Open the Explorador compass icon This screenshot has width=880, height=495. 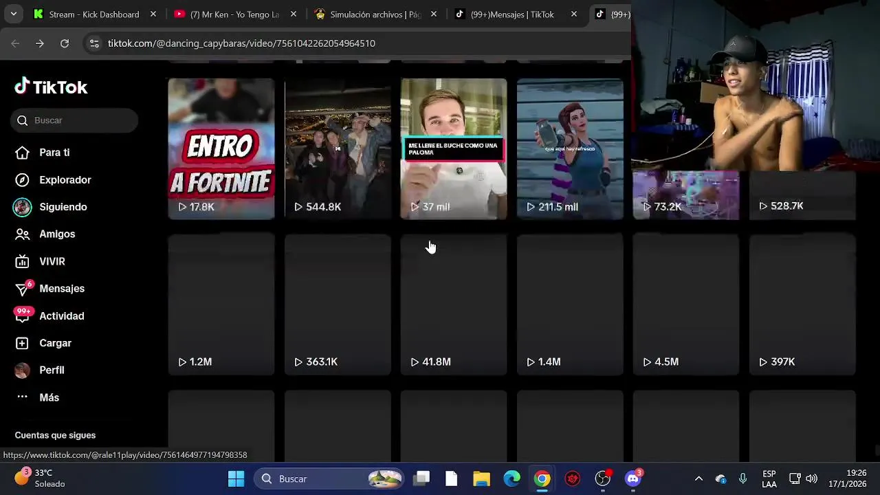22,180
